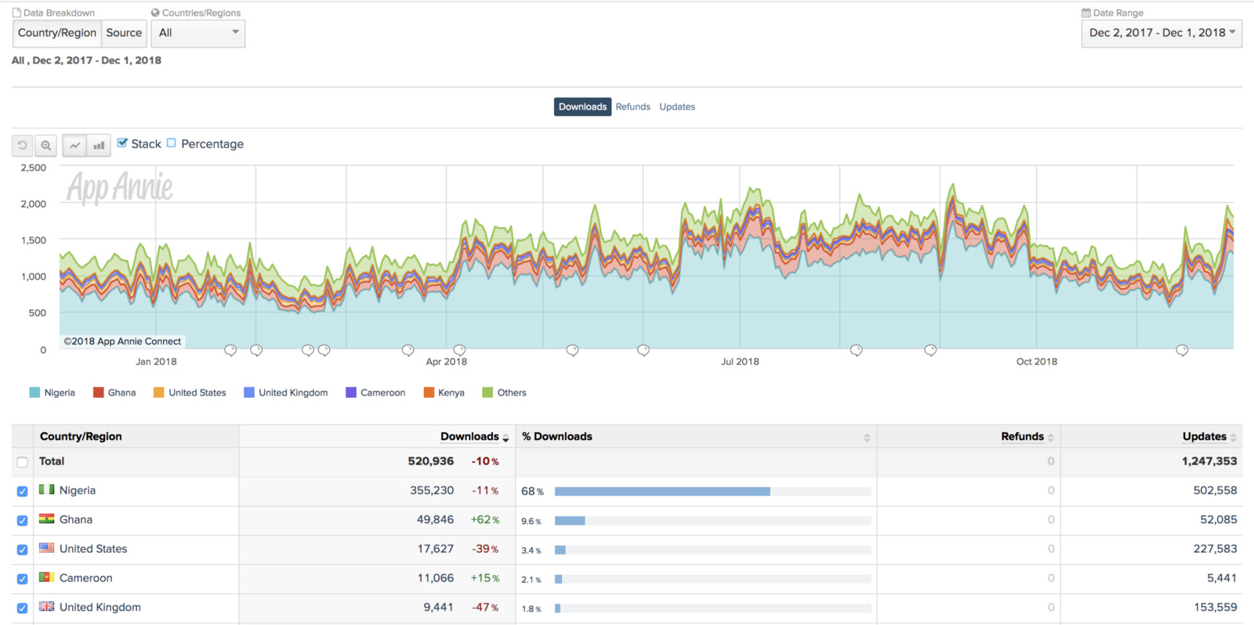Click the magnifier zoom icon
Screen dimensions: 1254x625
click(46, 146)
